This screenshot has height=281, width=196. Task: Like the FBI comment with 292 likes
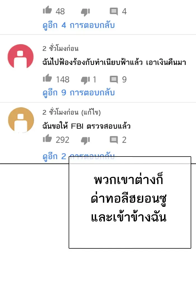(47, 139)
